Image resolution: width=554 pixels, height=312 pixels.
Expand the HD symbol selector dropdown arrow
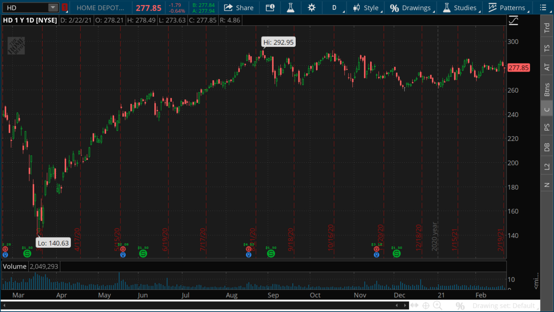click(x=53, y=7)
